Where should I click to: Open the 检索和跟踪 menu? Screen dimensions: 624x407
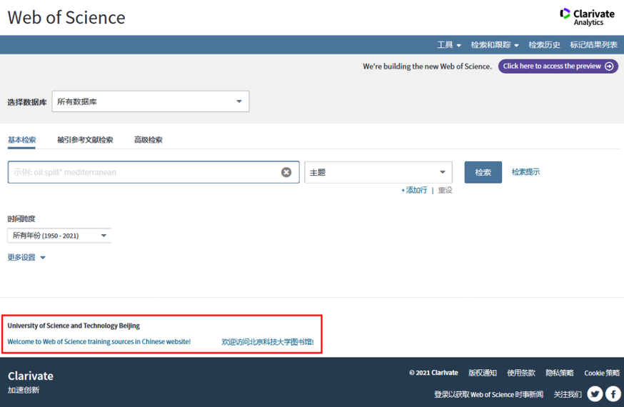495,45
